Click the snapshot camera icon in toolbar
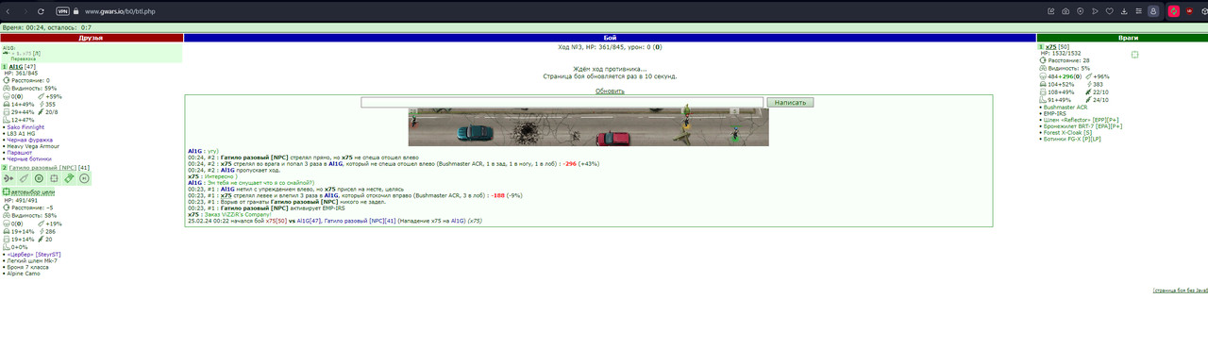Screen dimensions: 1208x349 pyautogui.click(x=1066, y=11)
